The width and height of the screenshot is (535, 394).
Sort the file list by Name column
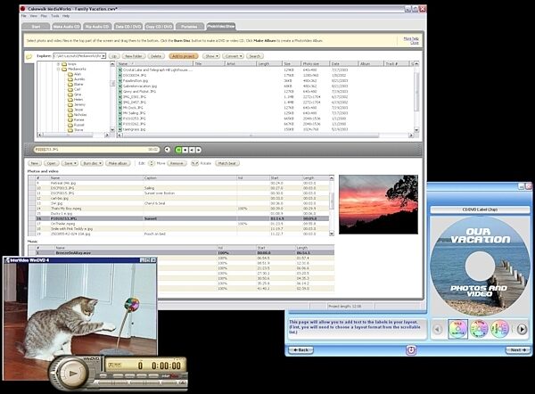155,64
